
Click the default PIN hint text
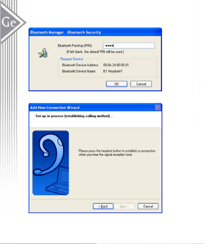tap(95, 52)
